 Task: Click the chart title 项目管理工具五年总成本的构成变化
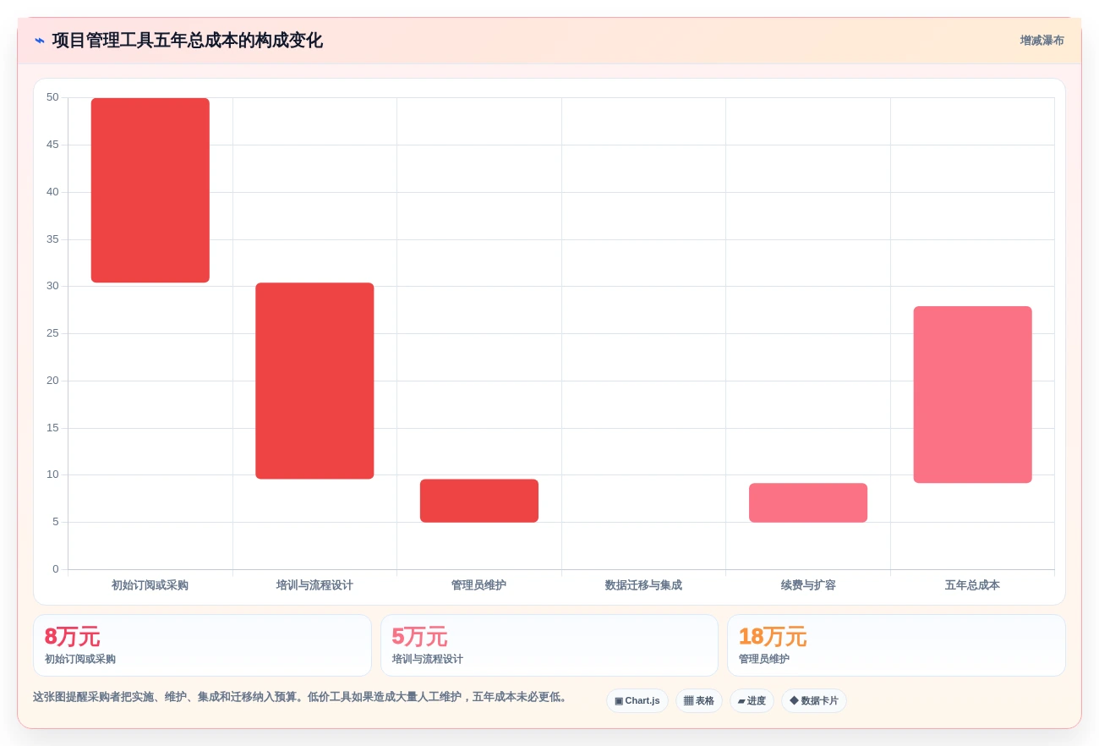point(187,41)
